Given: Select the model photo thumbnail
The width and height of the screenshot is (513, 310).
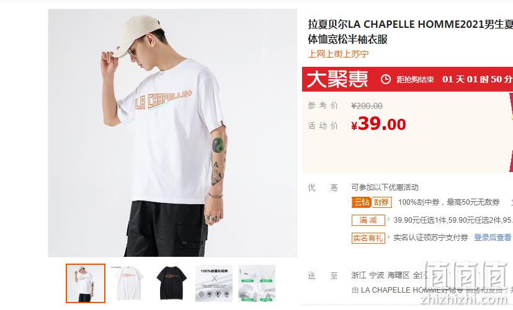Looking at the screenshot, I should coord(86,283).
